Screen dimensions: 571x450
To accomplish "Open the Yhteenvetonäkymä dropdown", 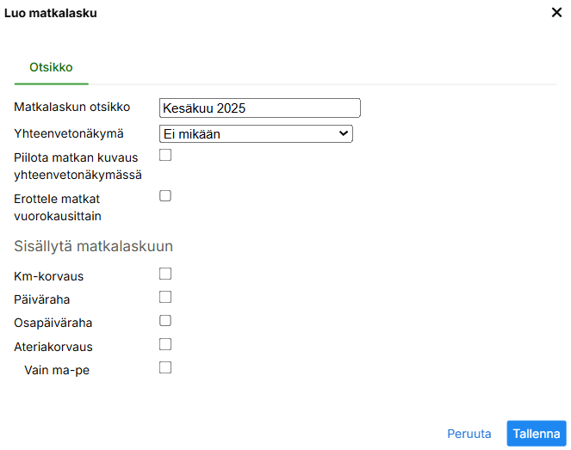I will click(x=256, y=133).
